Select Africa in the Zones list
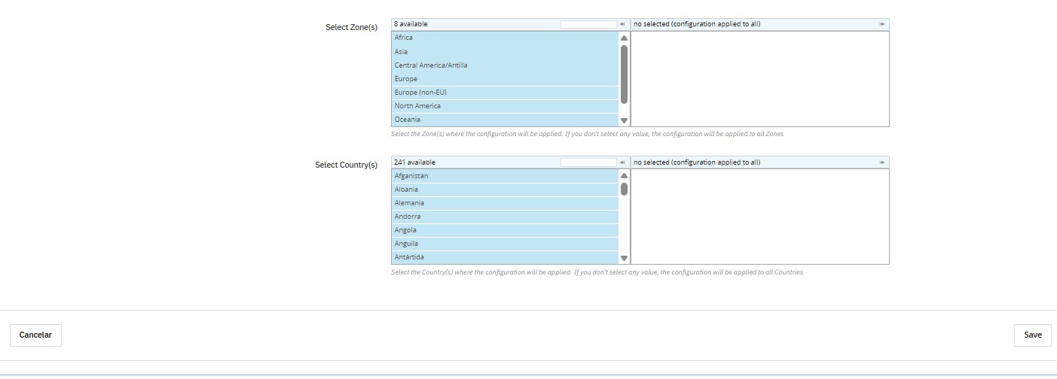 click(x=505, y=38)
